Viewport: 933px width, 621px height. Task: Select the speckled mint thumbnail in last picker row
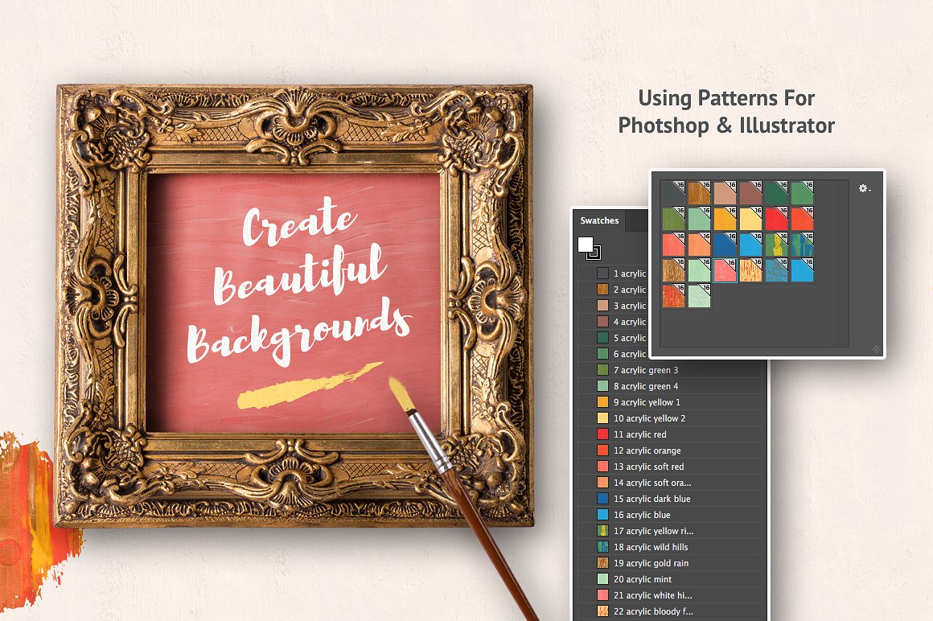(x=699, y=296)
